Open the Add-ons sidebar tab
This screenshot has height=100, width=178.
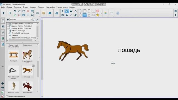[3, 44]
